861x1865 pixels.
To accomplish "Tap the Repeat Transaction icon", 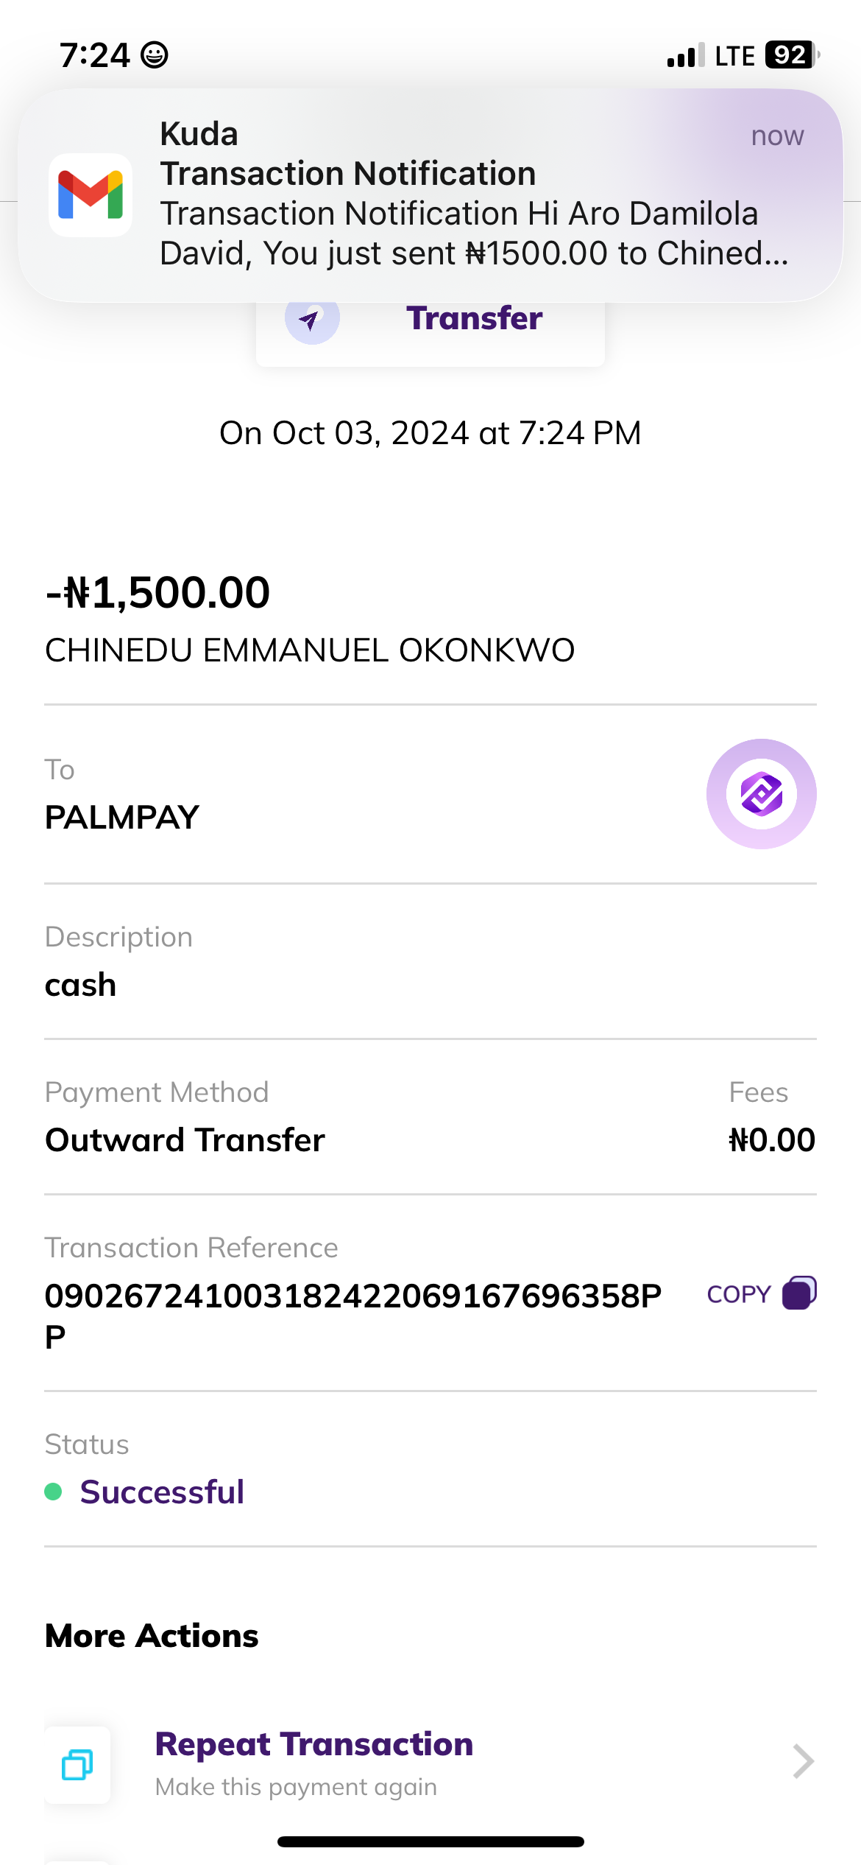I will [x=77, y=1765].
